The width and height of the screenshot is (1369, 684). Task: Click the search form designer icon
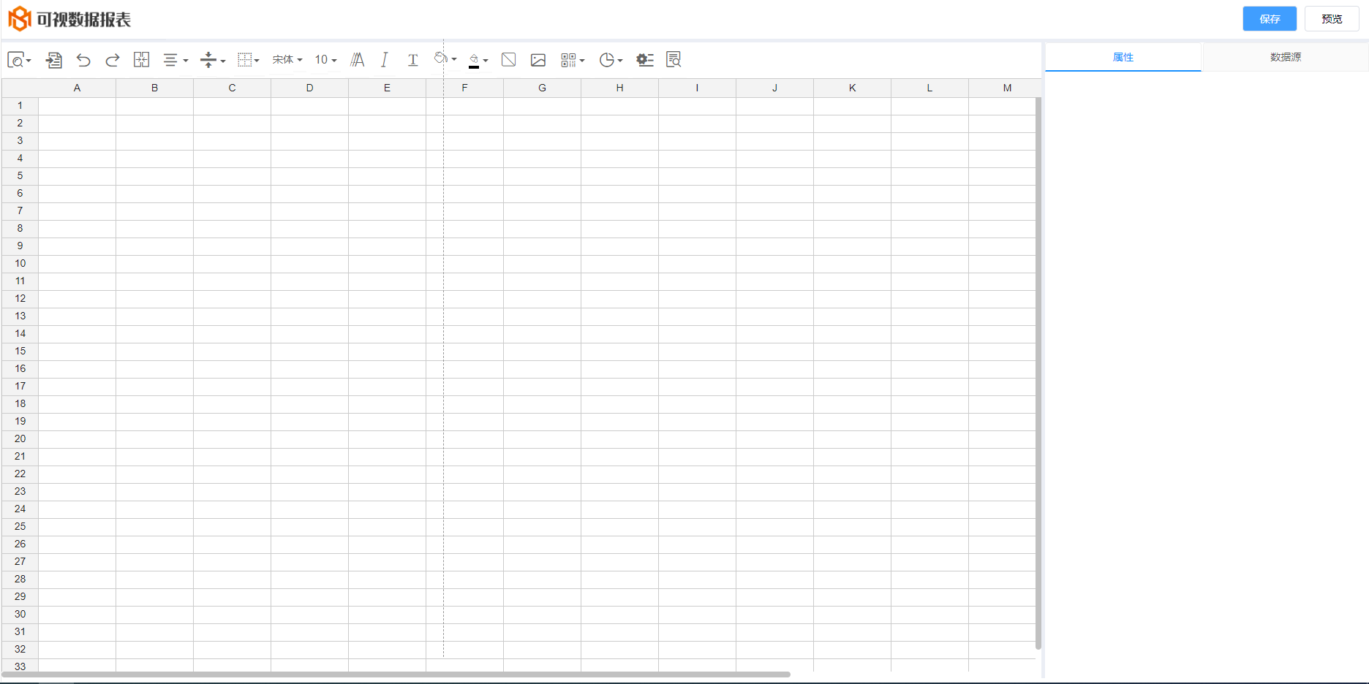674,60
